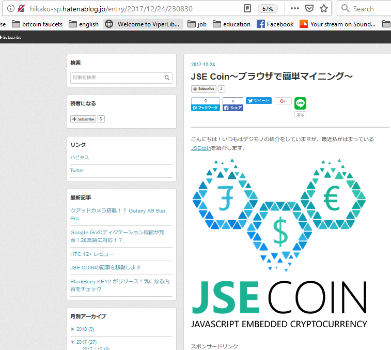Open the Twitter sidebar link
391x350 pixels.
click(77, 171)
